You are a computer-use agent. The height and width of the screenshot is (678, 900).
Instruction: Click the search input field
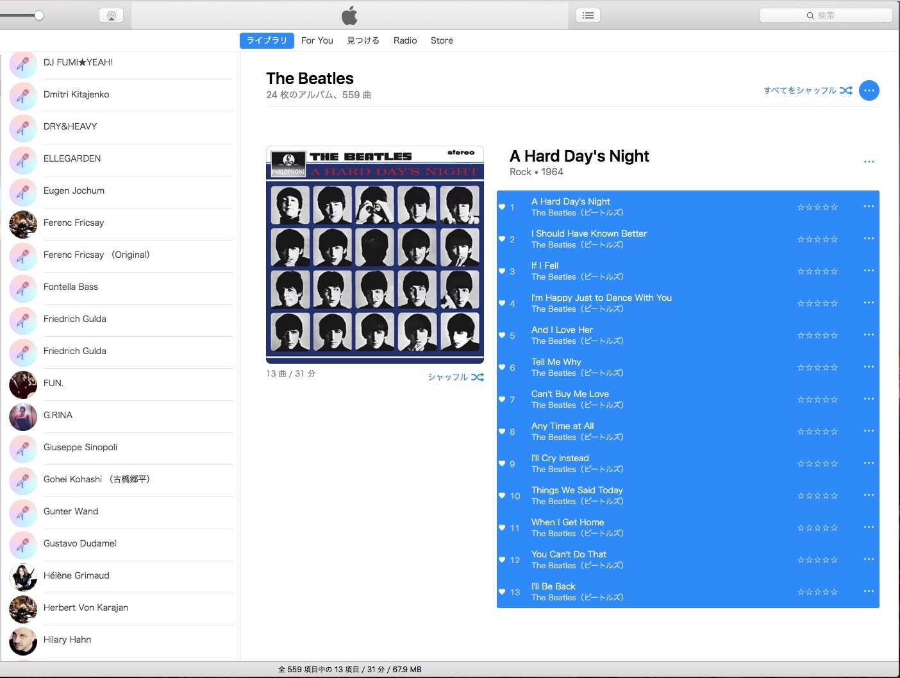(826, 15)
